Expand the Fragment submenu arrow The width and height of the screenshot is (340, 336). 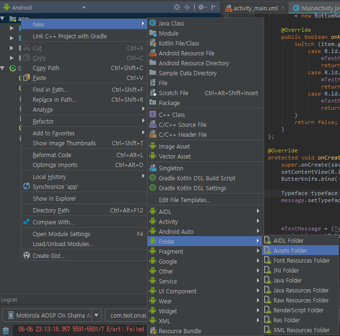(258, 251)
